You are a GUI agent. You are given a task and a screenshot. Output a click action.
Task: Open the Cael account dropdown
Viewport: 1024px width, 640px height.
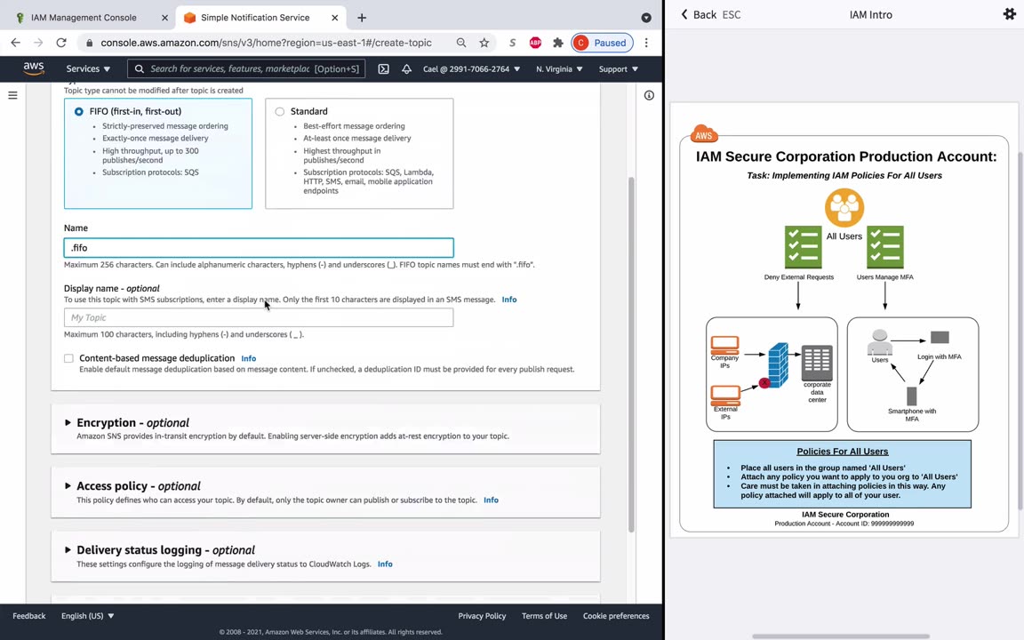coord(471,68)
